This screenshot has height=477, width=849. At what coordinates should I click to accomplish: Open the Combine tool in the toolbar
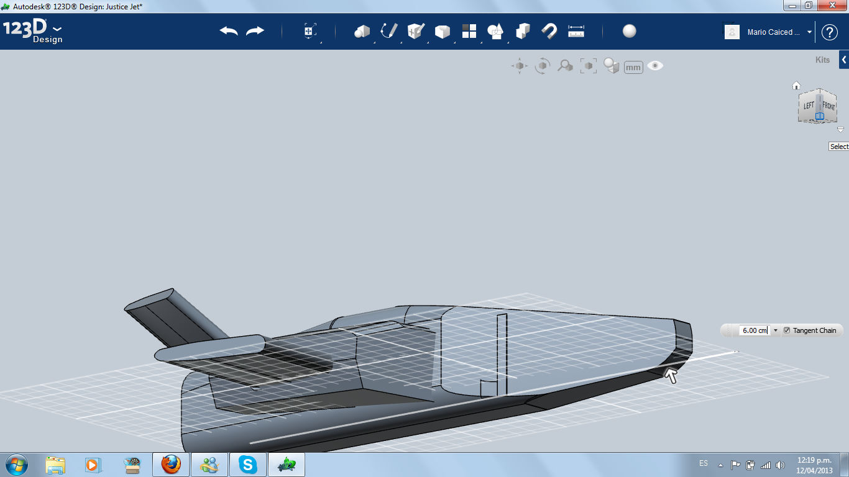(523, 31)
